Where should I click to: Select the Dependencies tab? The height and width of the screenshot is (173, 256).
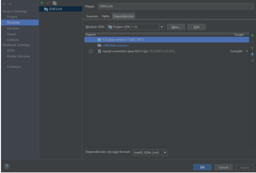click(x=123, y=16)
